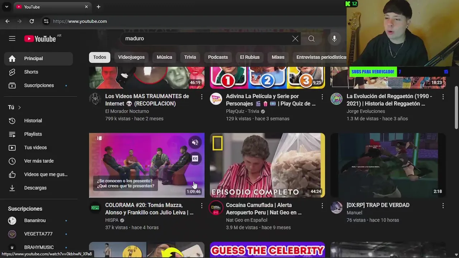Open options menu for COLORAMA #20 video

202,206
